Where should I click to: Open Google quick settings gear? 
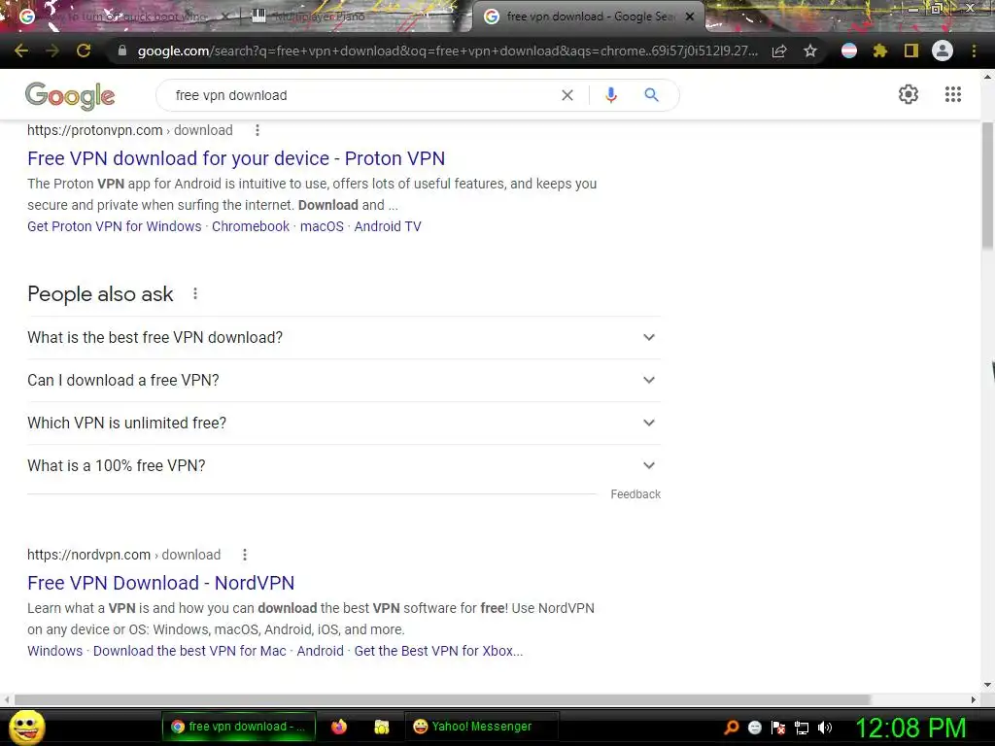point(909,94)
